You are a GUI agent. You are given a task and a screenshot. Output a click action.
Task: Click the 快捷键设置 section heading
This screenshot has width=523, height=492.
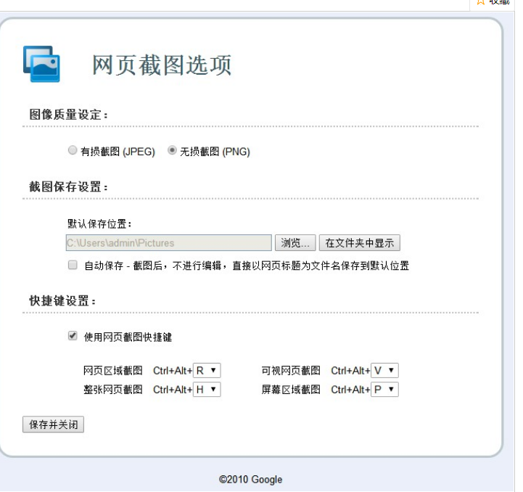(x=62, y=301)
